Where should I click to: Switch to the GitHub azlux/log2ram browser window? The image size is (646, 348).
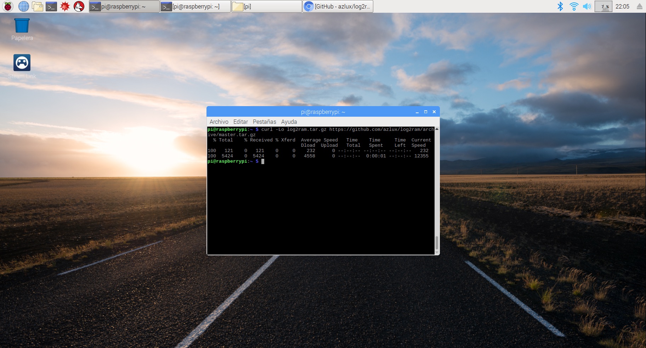click(338, 6)
